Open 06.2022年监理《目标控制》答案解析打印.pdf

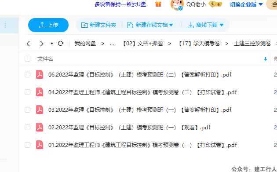tap(140, 75)
